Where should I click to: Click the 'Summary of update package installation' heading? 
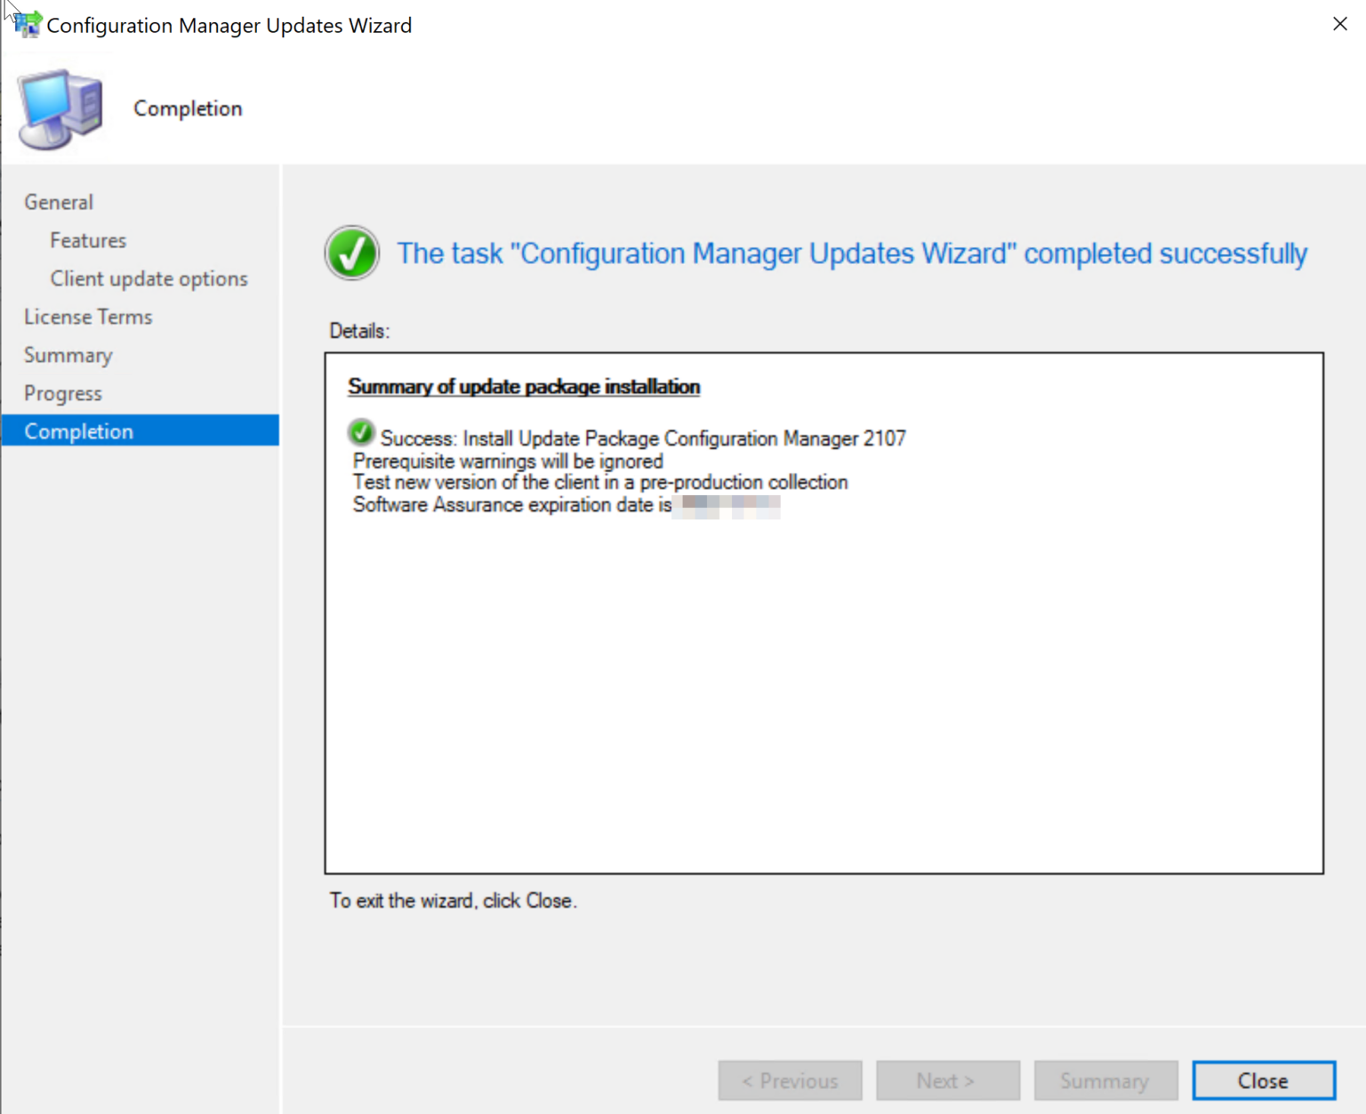(524, 387)
